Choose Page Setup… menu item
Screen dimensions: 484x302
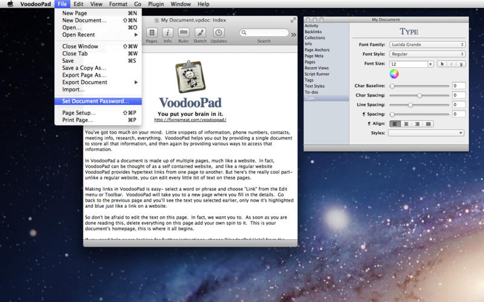click(98, 113)
